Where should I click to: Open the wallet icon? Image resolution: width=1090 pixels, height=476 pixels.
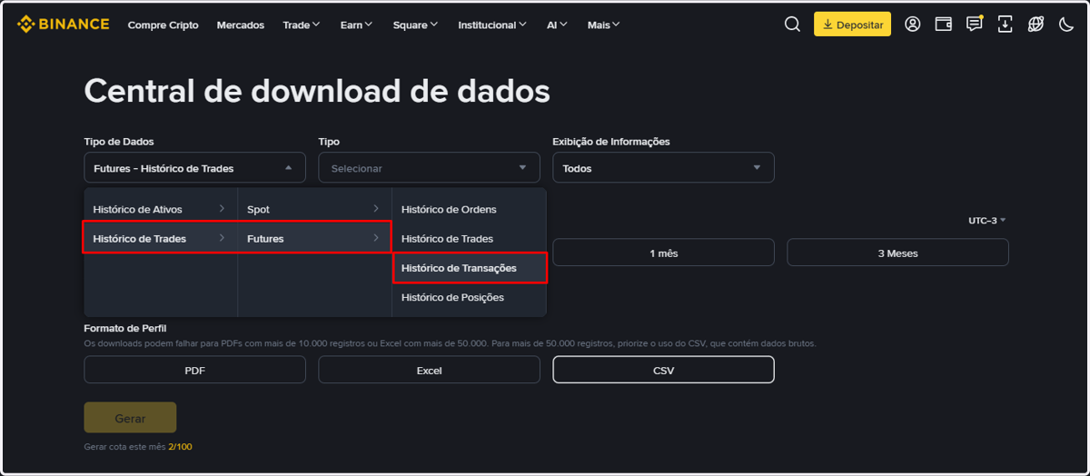pos(944,25)
